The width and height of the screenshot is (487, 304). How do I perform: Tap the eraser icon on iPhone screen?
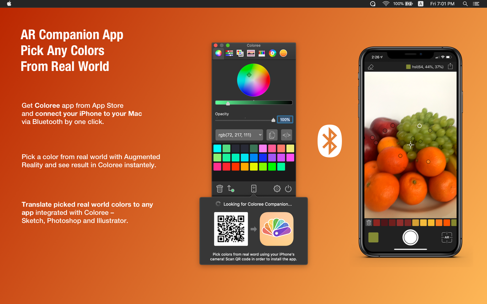(x=371, y=67)
